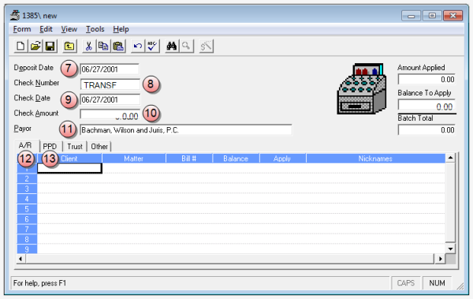
Task: Open the Help menu
Action: pyautogui.click(x=121, y=29)
